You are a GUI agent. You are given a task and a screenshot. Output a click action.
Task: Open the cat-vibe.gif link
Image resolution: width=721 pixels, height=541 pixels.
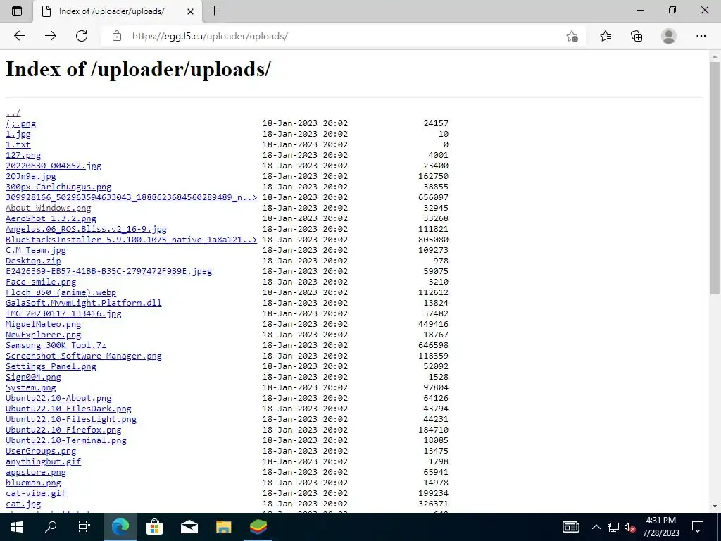coord(36,493)
